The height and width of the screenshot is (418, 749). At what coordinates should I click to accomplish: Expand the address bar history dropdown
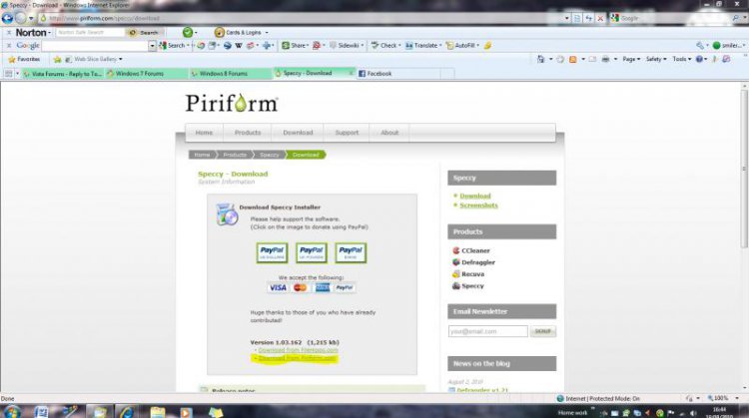(x=567, y=18)
